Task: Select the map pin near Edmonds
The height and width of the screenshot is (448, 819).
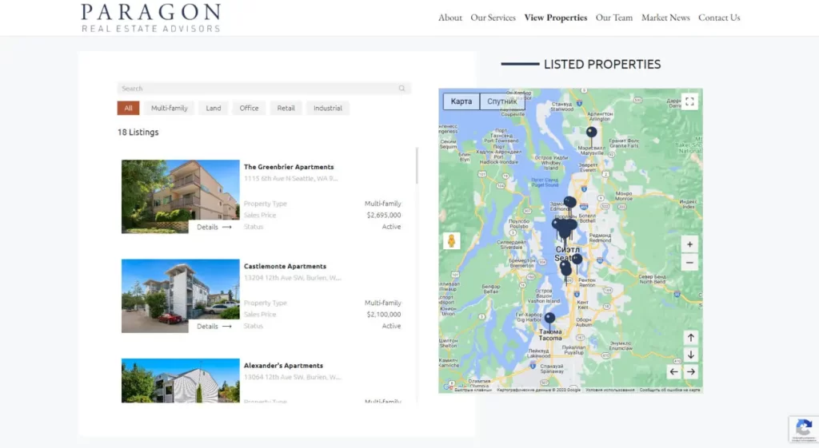Action: click(569, 202)
